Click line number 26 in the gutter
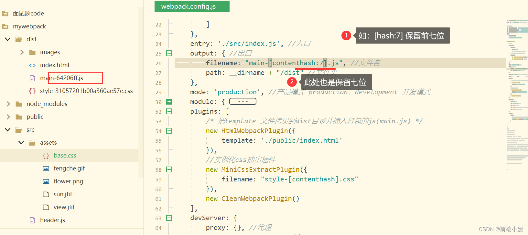528x235 pixels. [x=158, y=63]
